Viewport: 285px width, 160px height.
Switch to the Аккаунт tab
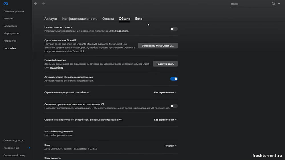51,19
